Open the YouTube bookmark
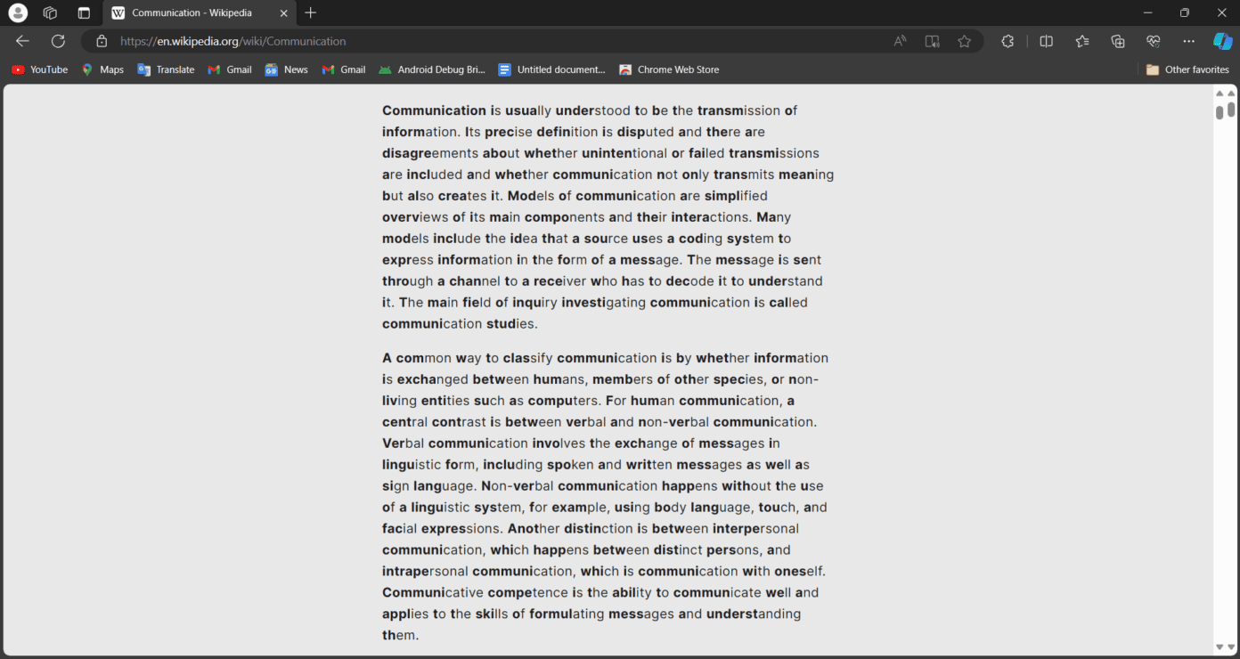This screenshot has width=1240, height=659. tap(39, 69)
